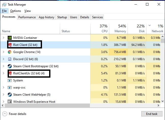Click the Google Chrome icon
The height and width of the screenshot is (120, 165).
10,52
